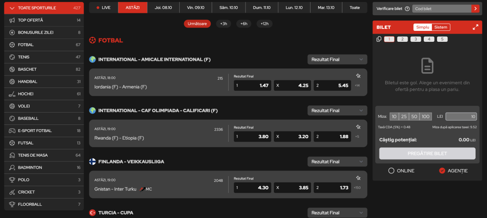Submit the ticket code with arrow button

475,9
